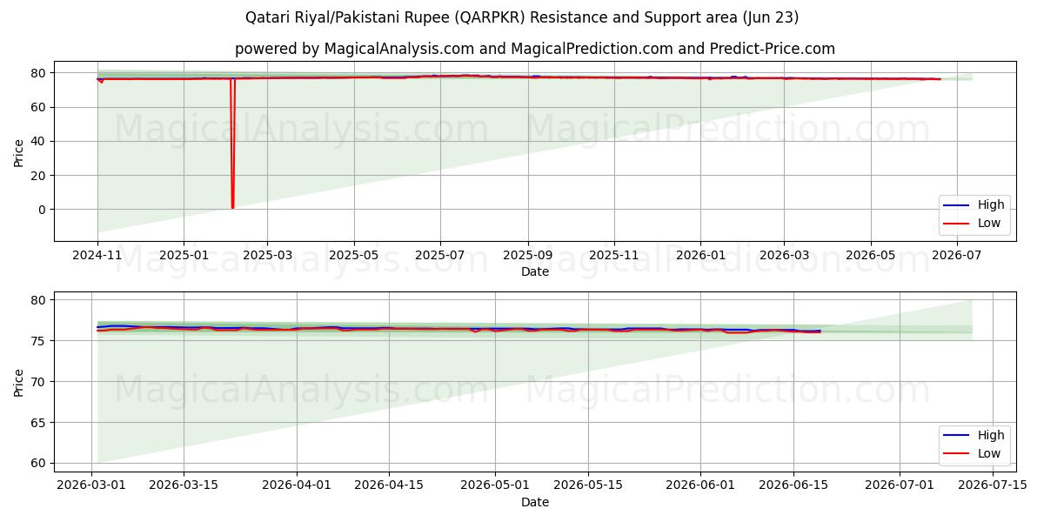The image size is (1044, 522).
Task: Click the '2025-11' tick label
Action: (613, 255)
